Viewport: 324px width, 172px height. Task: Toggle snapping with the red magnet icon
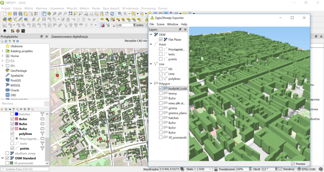(x=103, y=25)
